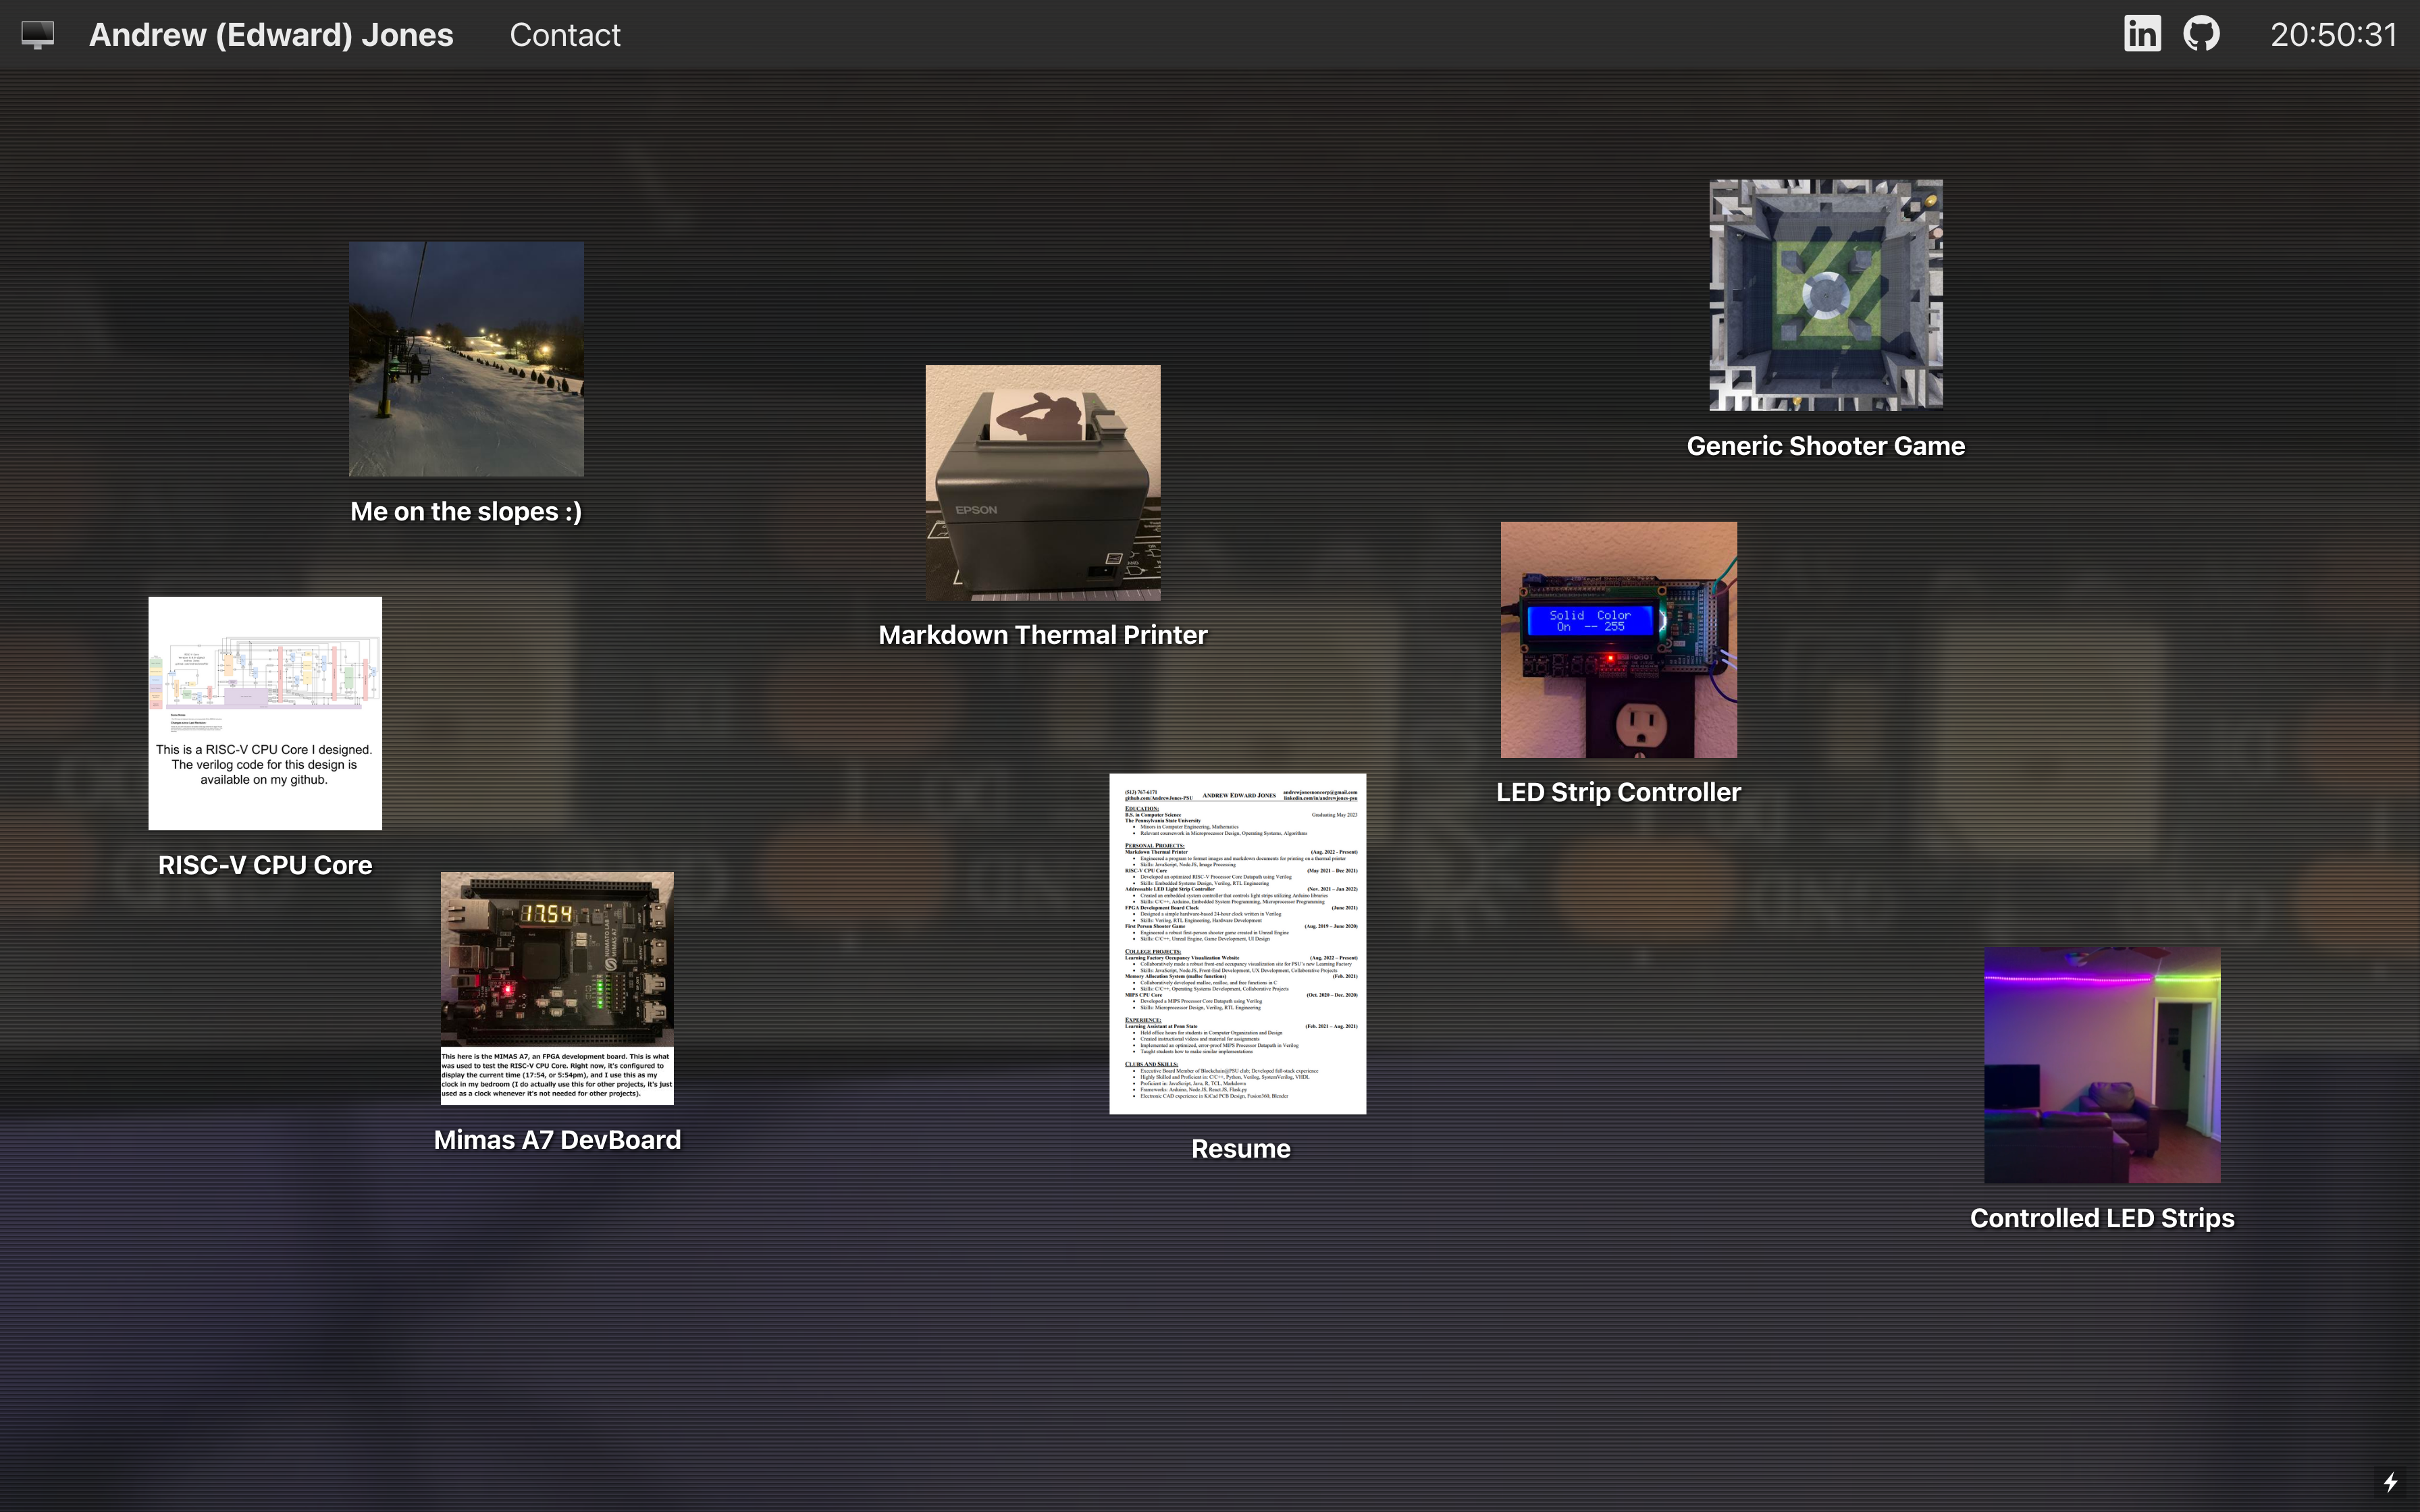Click the 'Controlled LED Strips' label

tap(2102, 1218)
